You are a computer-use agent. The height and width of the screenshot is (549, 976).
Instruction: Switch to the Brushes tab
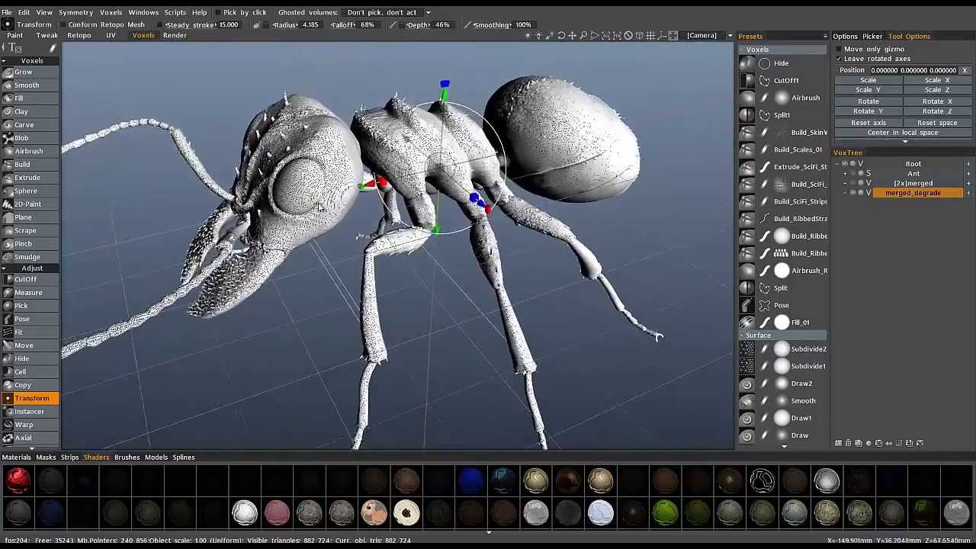pyautogui.click(x=127, y=457)
